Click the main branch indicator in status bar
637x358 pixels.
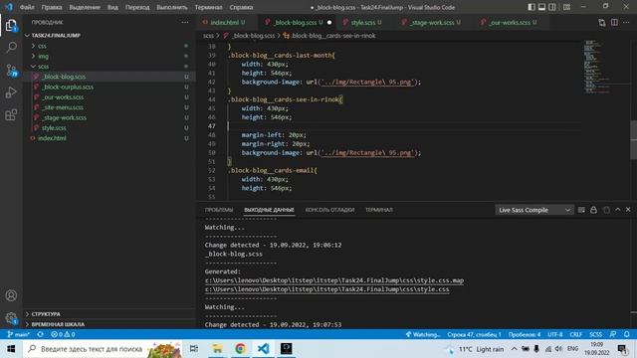(19, 334)
